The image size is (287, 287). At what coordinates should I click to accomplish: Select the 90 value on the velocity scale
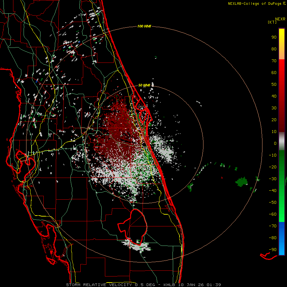(274, 37)
